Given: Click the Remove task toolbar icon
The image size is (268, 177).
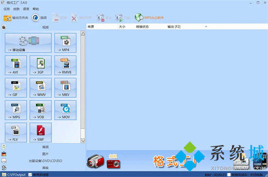Looking at the screenshot, I should (x=56, y=18).
